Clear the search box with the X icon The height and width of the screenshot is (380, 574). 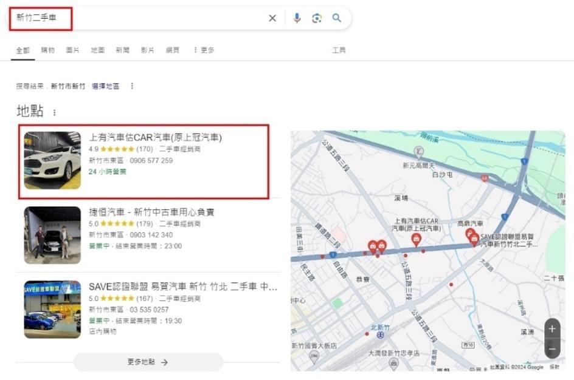272,18
